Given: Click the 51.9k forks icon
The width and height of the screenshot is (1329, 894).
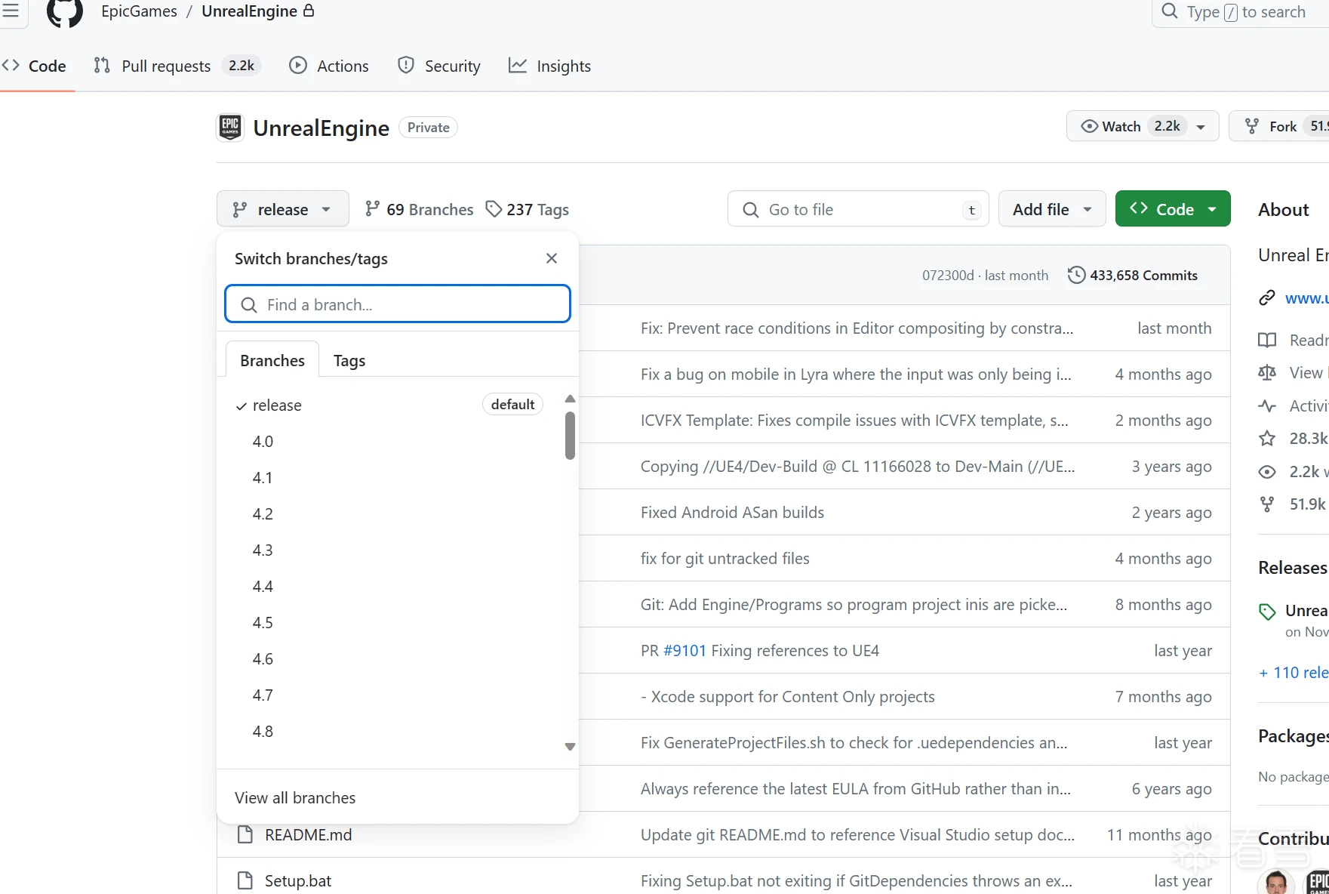Looking at the screenshot, I should point(1267,504).
